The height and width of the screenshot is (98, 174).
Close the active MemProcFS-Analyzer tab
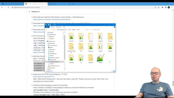46,4
